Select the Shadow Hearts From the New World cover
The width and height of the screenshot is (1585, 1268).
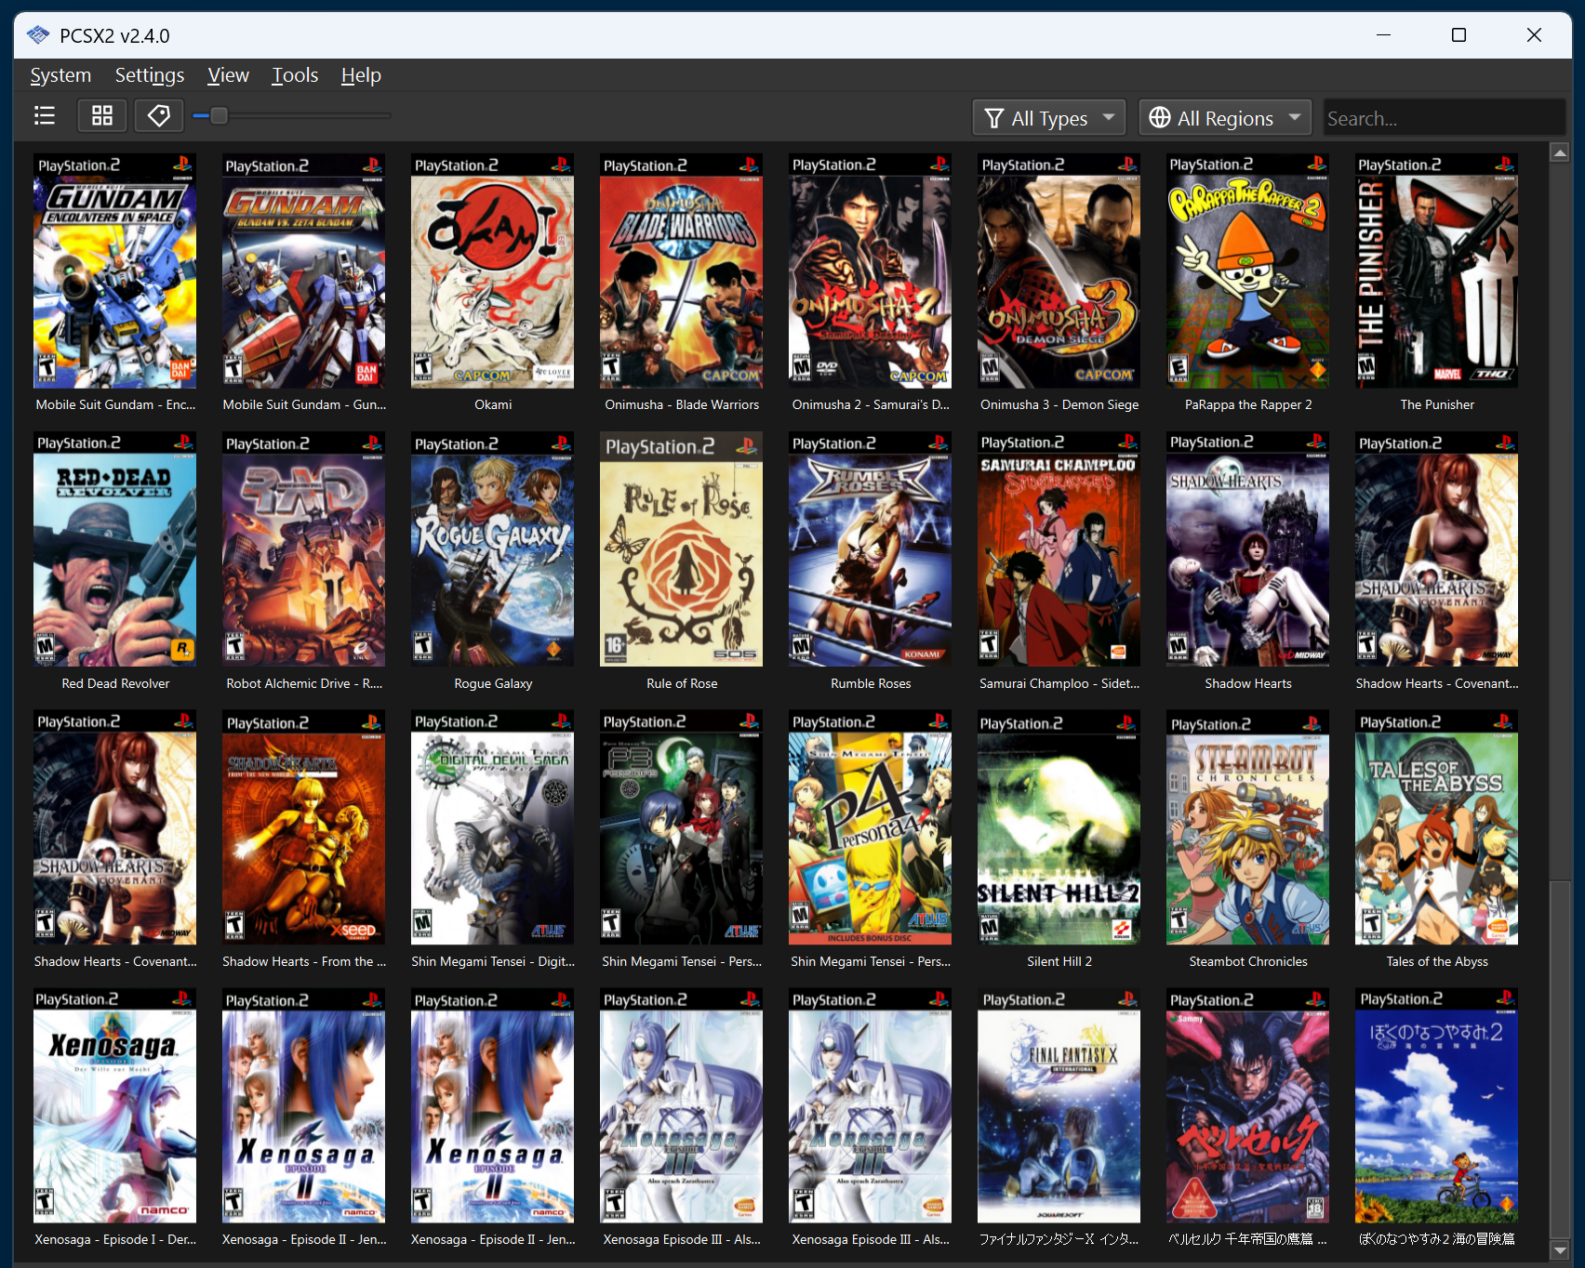[x=304, y=827]
